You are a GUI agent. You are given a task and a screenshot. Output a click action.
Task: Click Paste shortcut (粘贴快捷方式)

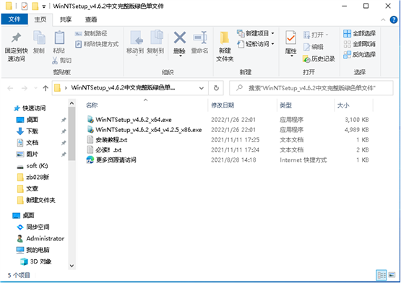(x=97, y=44)
